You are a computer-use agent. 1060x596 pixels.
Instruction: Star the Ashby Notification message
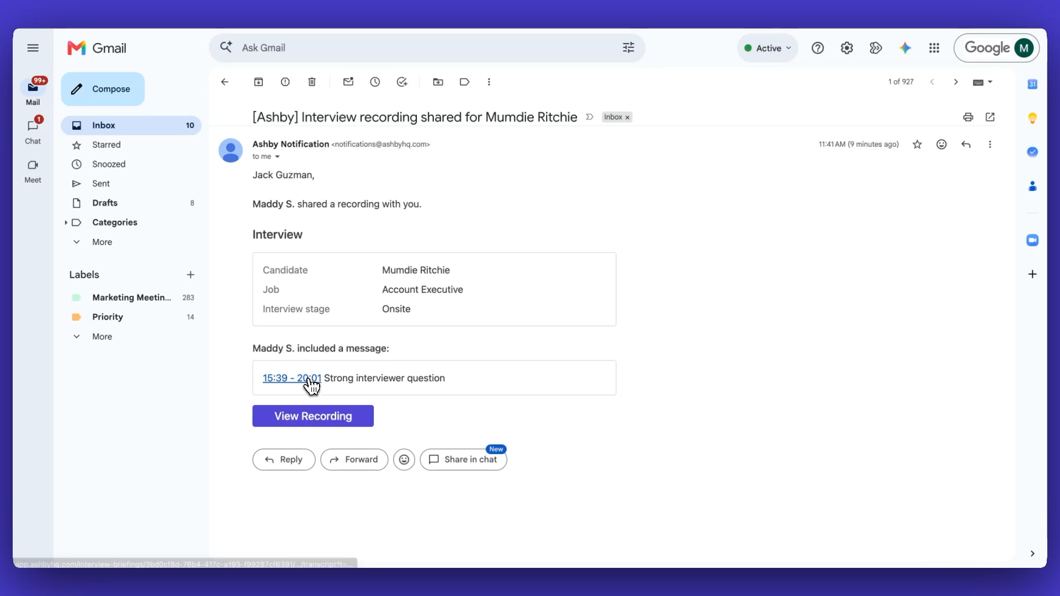click(917, 145)
